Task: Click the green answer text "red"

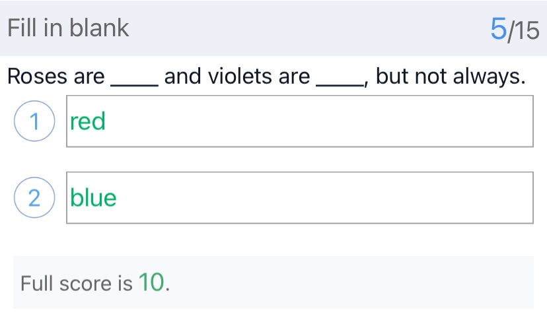Action: (x=88, y=121)
